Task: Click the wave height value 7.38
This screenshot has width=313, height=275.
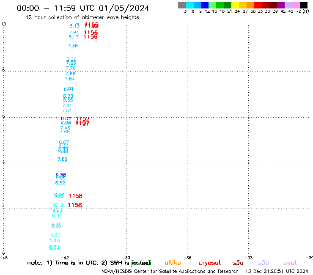Action: pos(73,46)
